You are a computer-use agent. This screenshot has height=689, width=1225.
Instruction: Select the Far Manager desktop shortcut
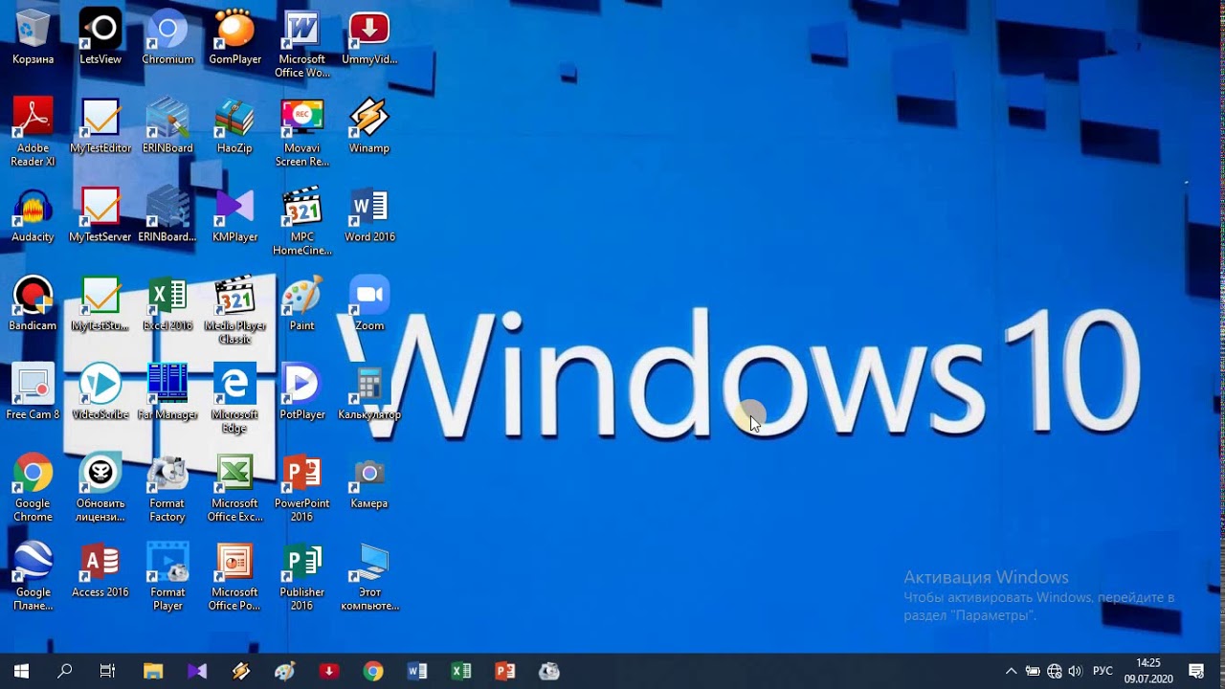coord(167,392)
